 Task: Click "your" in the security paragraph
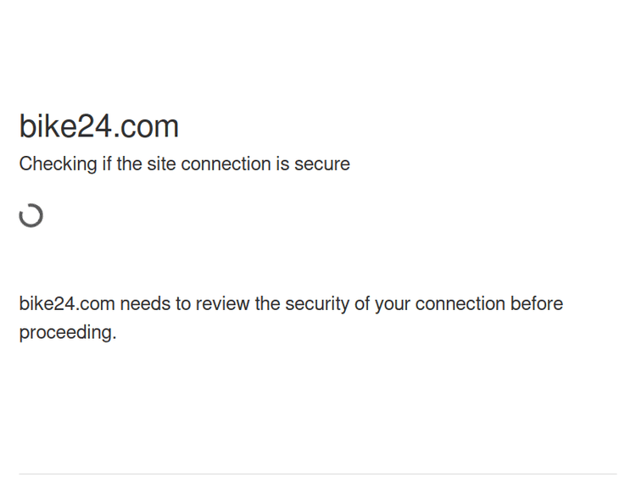tap(393, 304)
